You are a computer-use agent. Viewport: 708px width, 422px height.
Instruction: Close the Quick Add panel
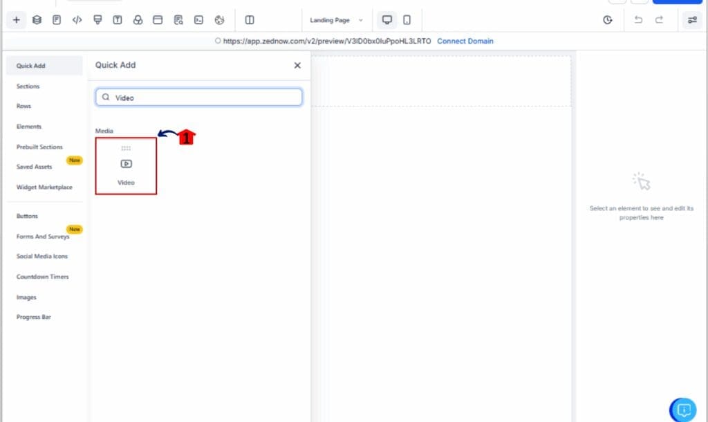tap(297, 65)
